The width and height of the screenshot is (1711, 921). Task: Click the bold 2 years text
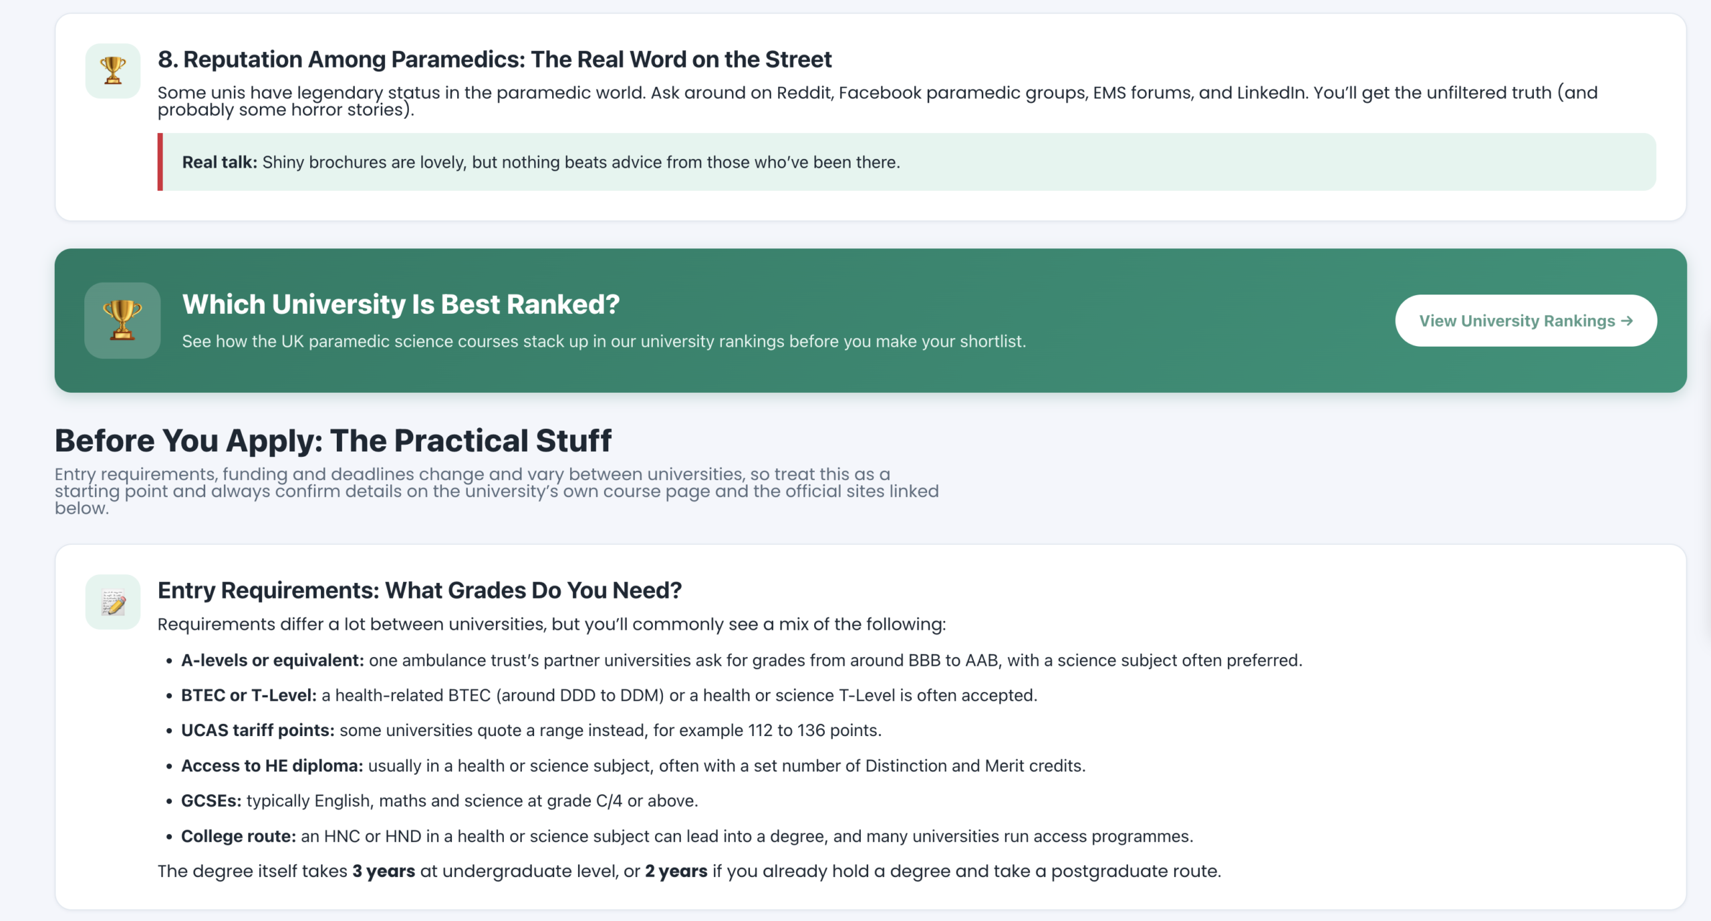point(676,872)
